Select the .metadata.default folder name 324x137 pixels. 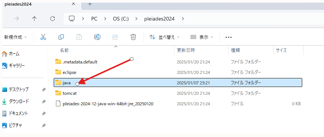click(x=80, y=62)
